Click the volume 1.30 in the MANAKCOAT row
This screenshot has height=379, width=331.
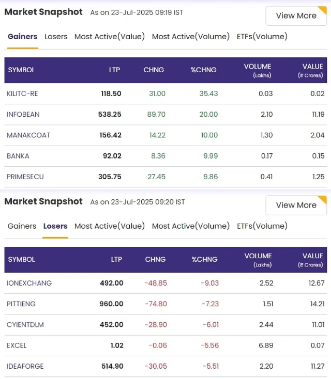pos(266,135)
